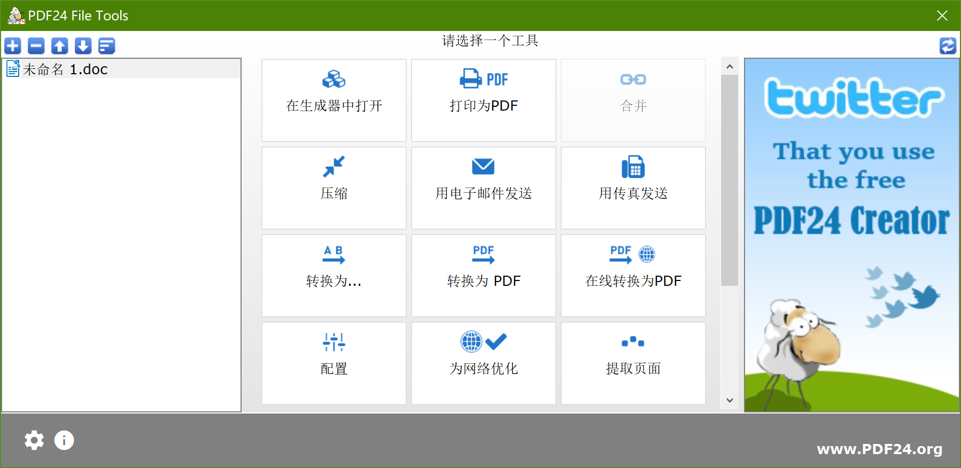Add a file with the plus icon
This screenshot has height=468, width=961.
13,46
